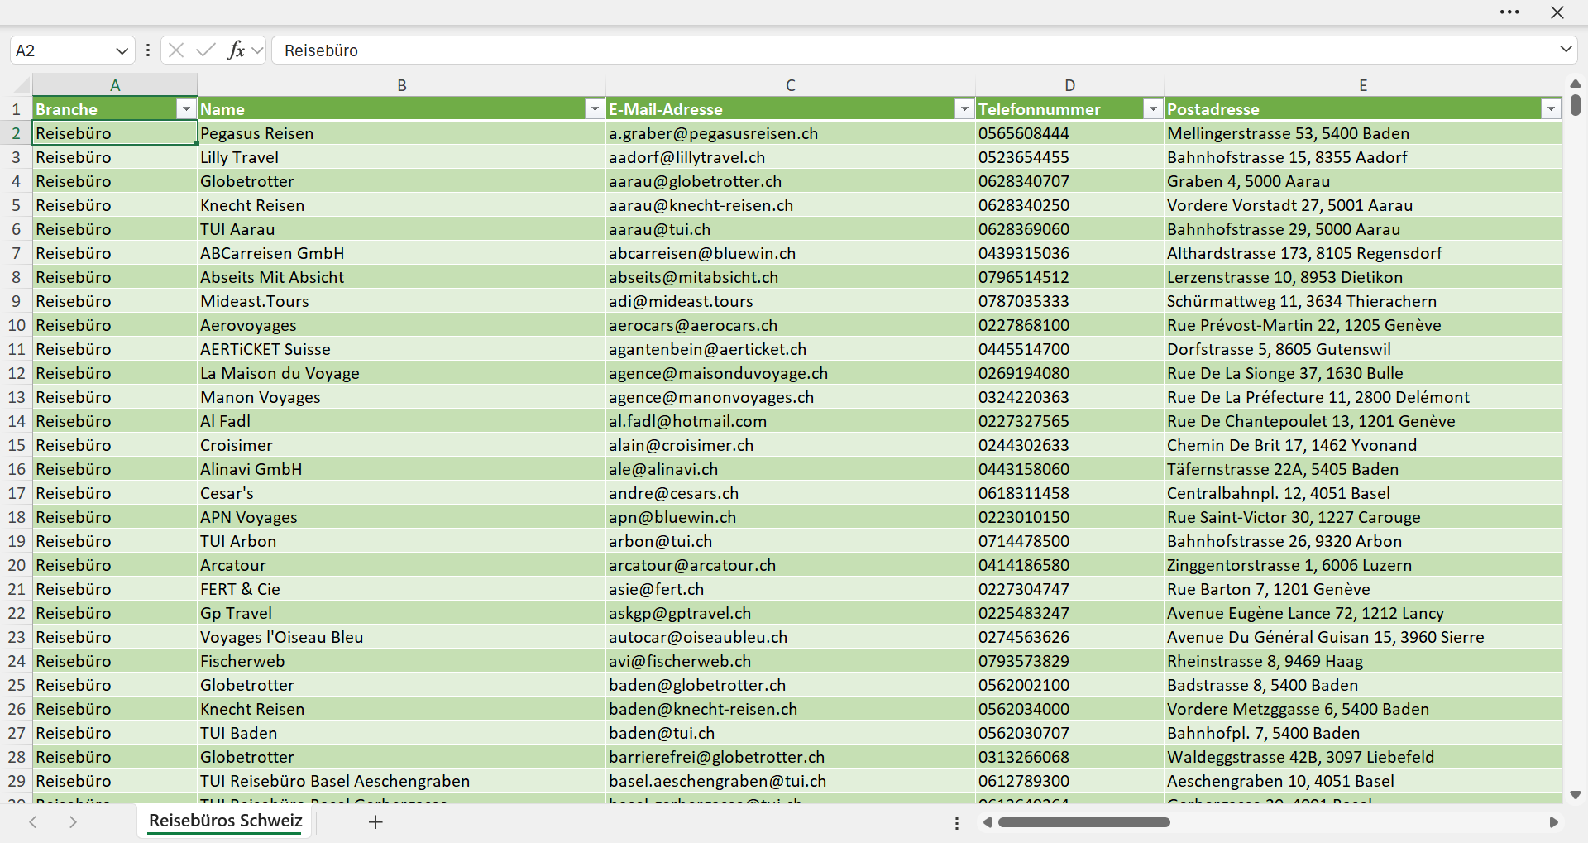Screen dimensions: 1588x843
Task: Switch to the Reisebüros Schweiz sheet tab
Action: click(226, 821)
